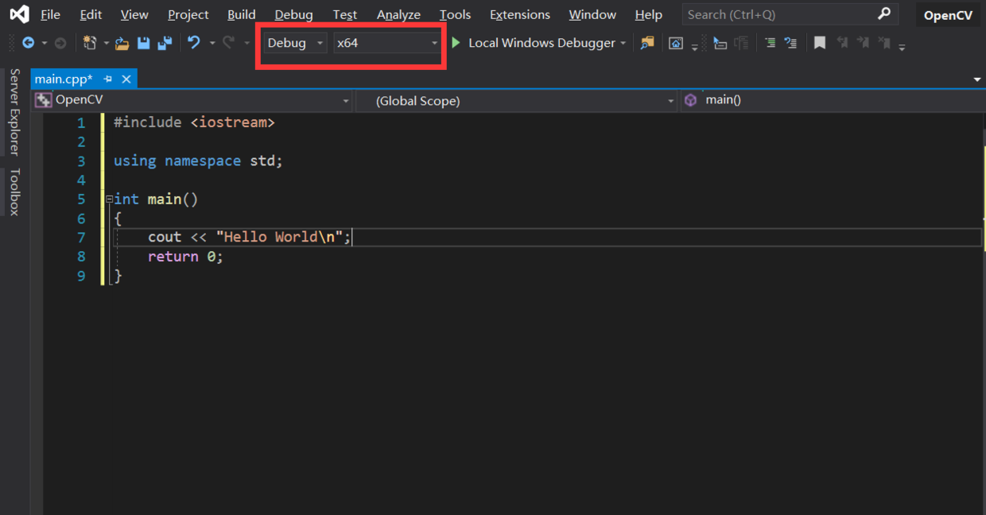Viewport: 986px width, 515px height.
Task: Collapse the main function code block
Action: (x=108, y=199)
